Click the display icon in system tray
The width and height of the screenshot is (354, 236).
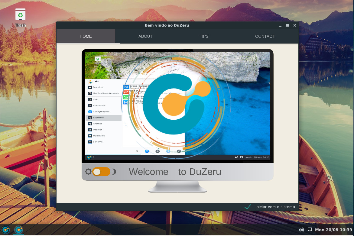click(x=310, y=229)
